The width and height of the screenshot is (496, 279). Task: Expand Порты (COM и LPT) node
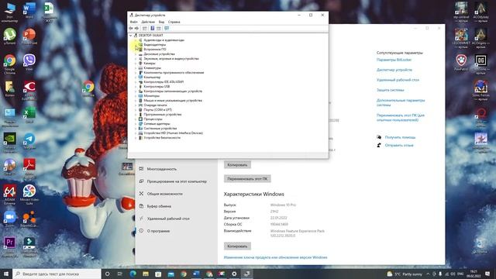pos(136,110)
